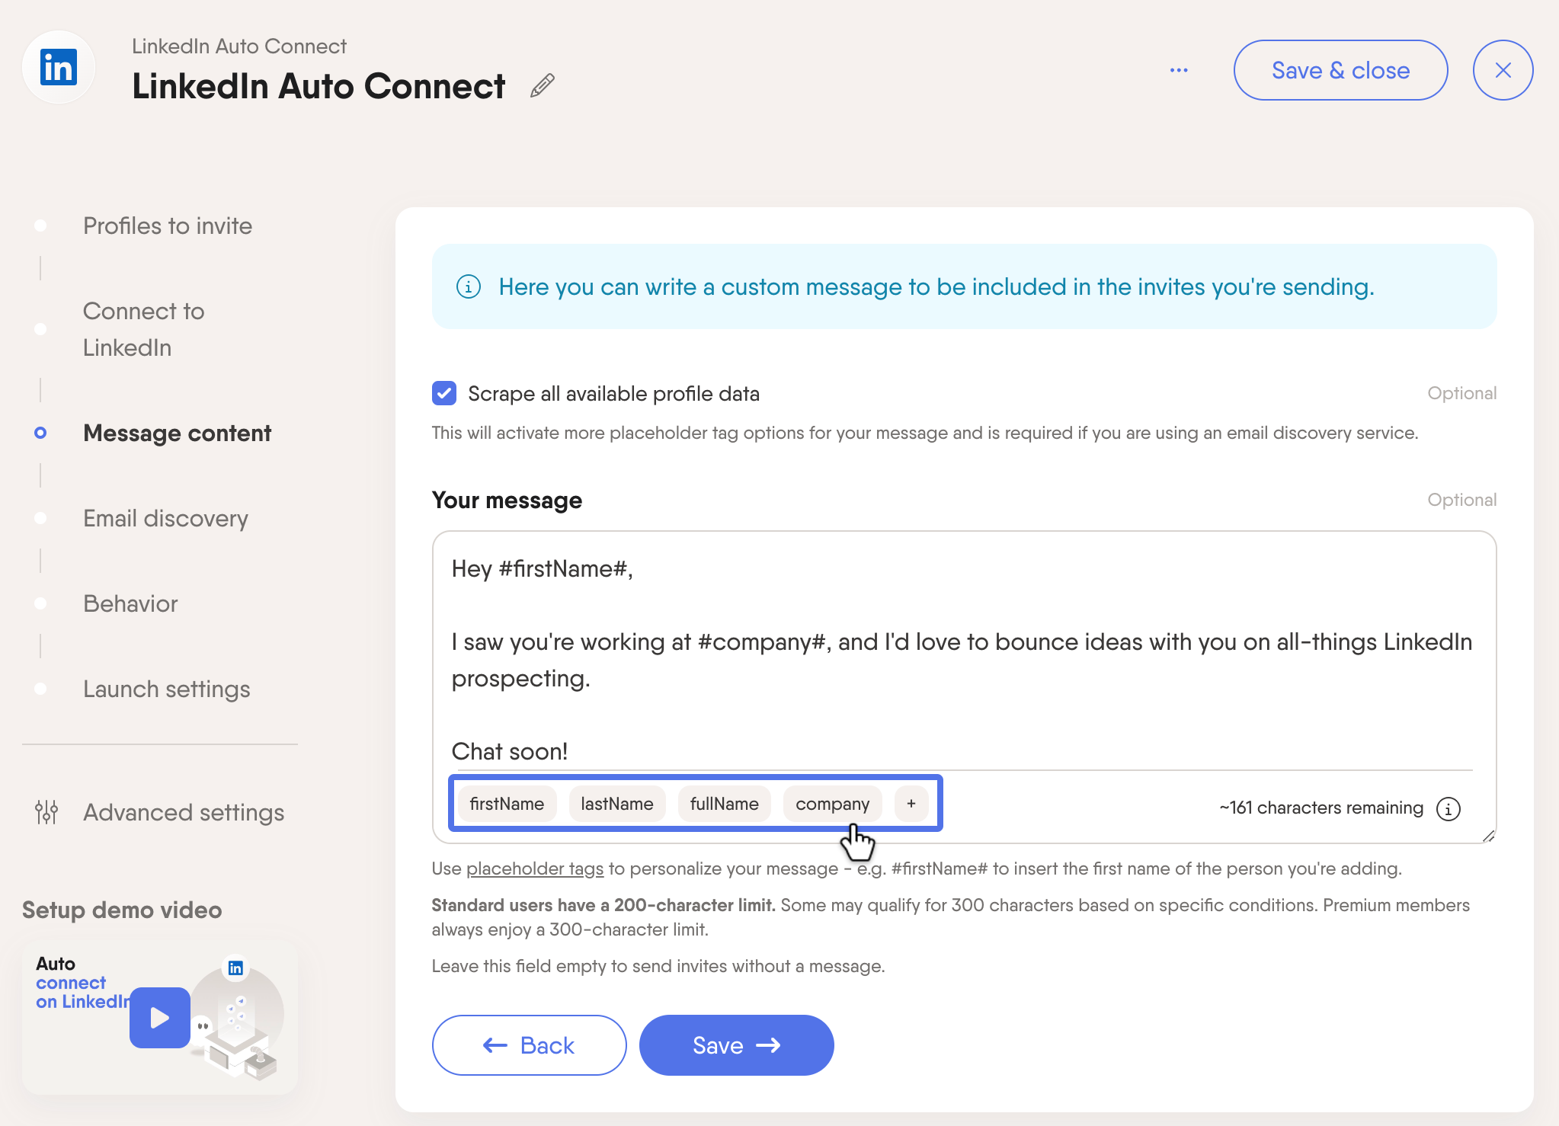Click the Save & close button
This screenshot has width=1559, height=1126.
click(1340, 70)
